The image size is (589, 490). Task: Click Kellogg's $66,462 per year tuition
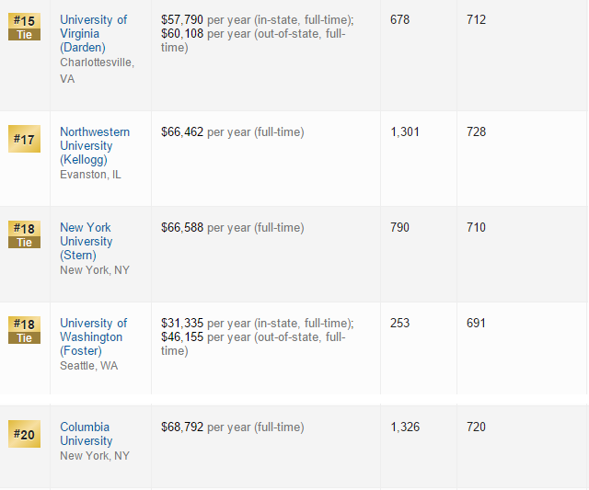(182, 132)
